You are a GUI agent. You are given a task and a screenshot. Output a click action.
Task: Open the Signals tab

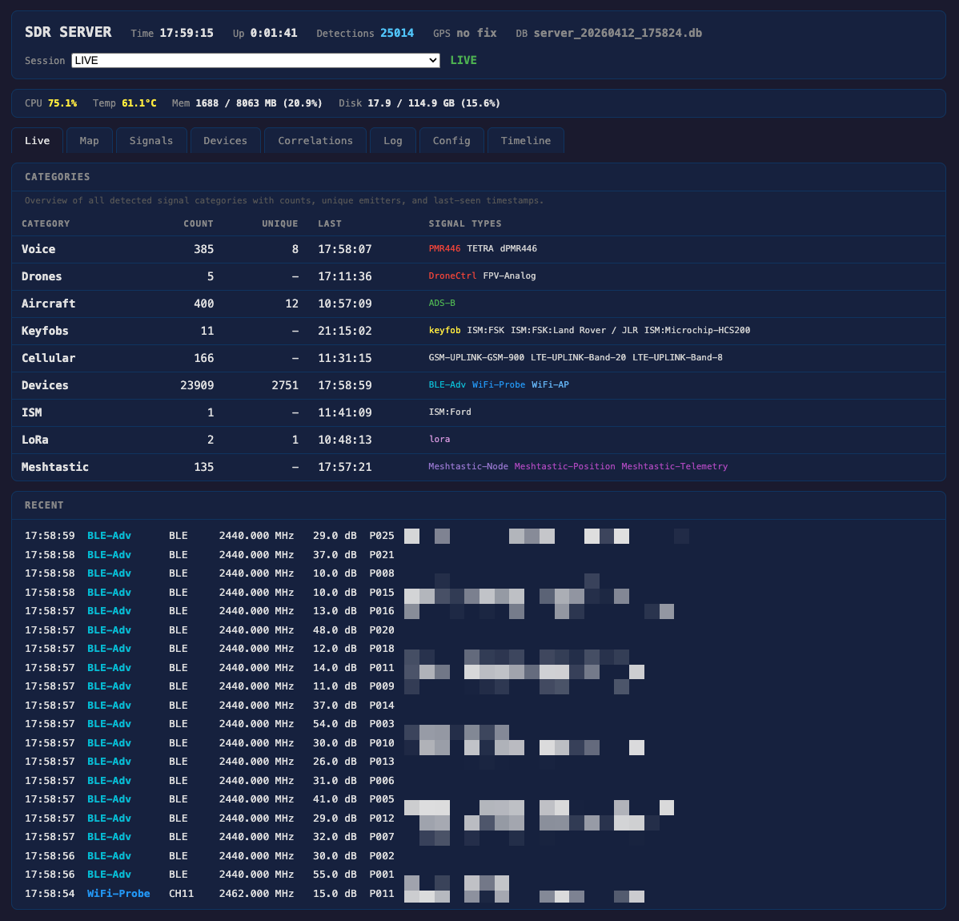point(151,141)
